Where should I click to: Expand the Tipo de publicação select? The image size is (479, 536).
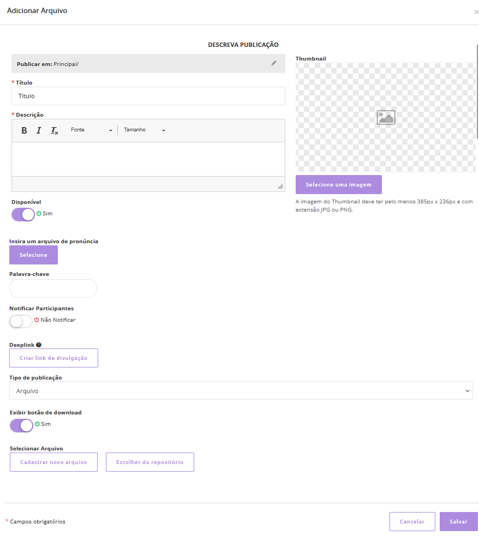(x=241, y=390)
